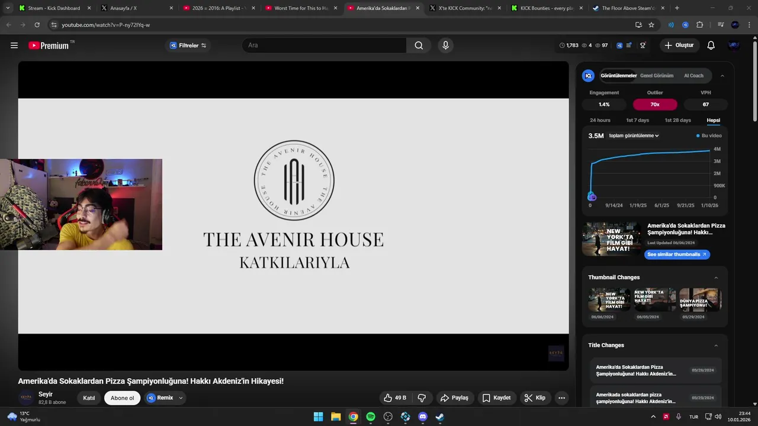This screenshot has width=758, height=426.
Task: Click the Klip clip button
Action: coord(535,398)
